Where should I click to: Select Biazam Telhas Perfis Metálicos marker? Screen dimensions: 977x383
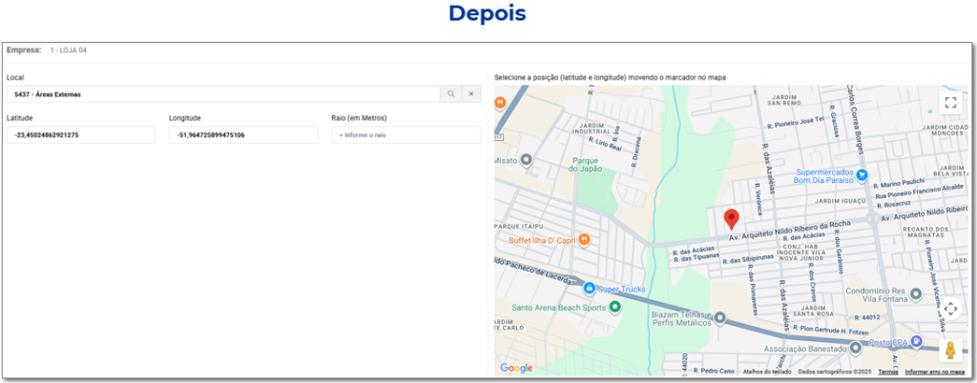[x=720, y=317]
